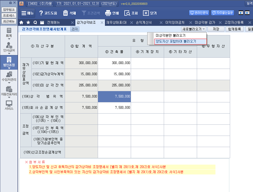253x192 pixels.
Task: Click the first window layout icon
Action: 241,13
